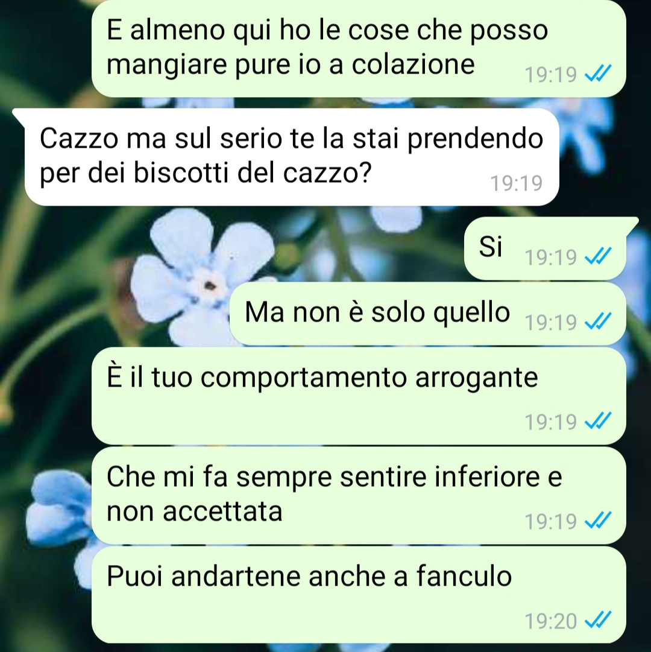Select the Che mi fa sempre sentire inferiore message
The height and width of the screenshot is (652, 651).
click(x=359, y=495)
